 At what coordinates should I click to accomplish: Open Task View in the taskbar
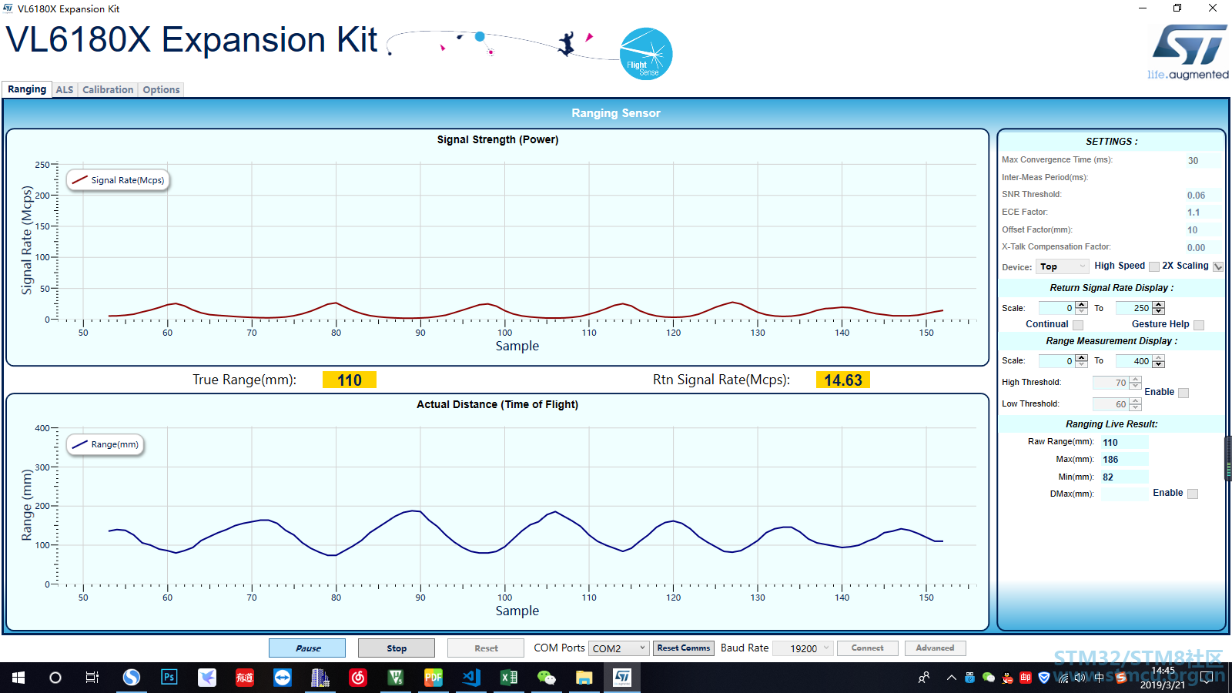92,678
